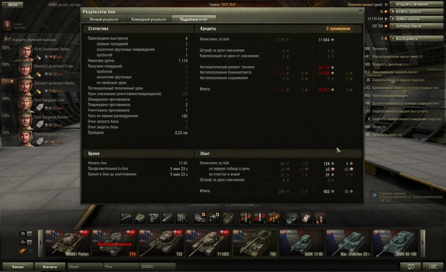The height and width of the screenshot is (272, 446).
Task: Open the Контакты button
Action: tap(50, 267)
